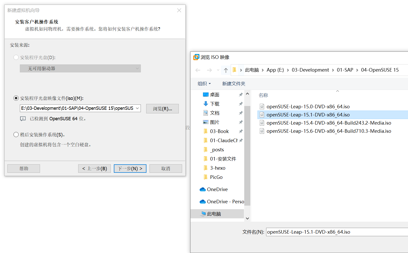Image resolution: width=408 pixels, height=253 pixels.
Task: Open the Downloads (下载) quick access folder
Action: pyautogui.click(x=214, y=104)
